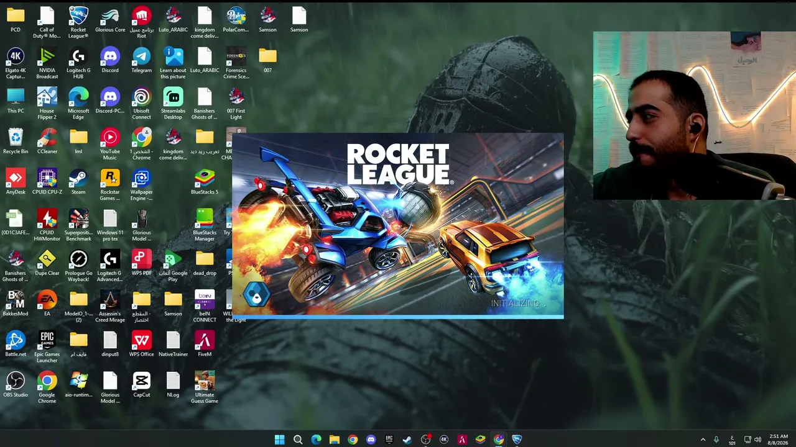This screenshot has width=796, height=447.
Task: Open CPUID HWMonitor desktop shortcut
Action: tap(47, 225)
